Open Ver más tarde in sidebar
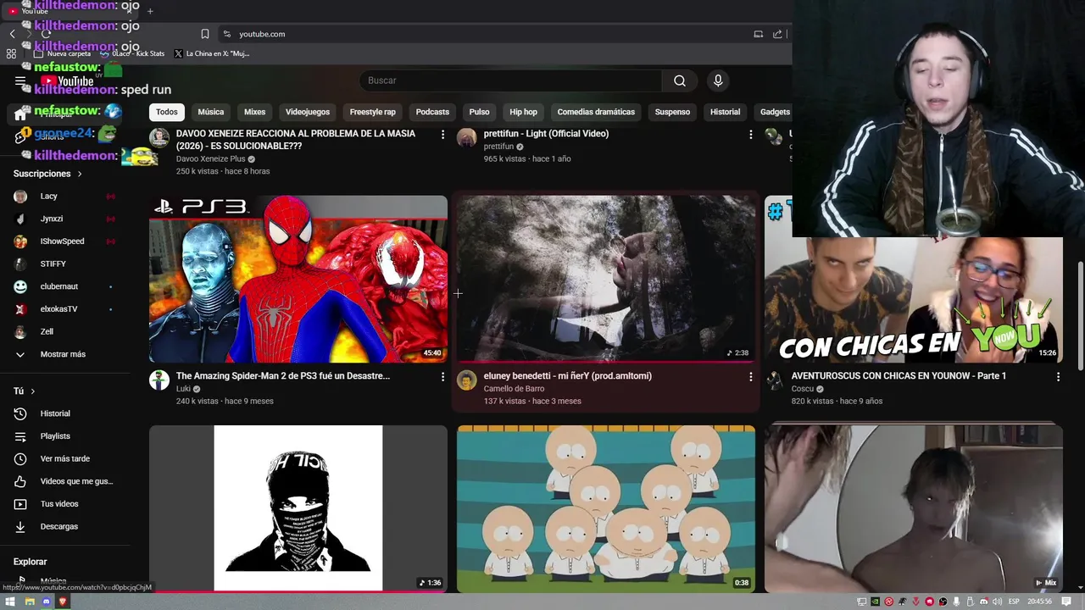The image size is (1085, 610). point(66,459)
